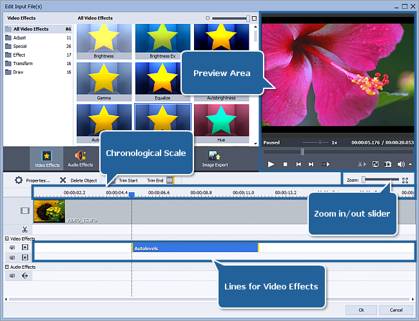Select the Autolevels effect block

click(195, 248)
